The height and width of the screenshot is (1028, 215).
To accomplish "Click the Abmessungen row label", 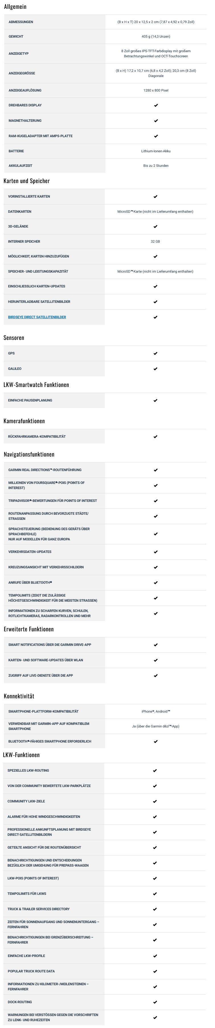I will [21, 22].
